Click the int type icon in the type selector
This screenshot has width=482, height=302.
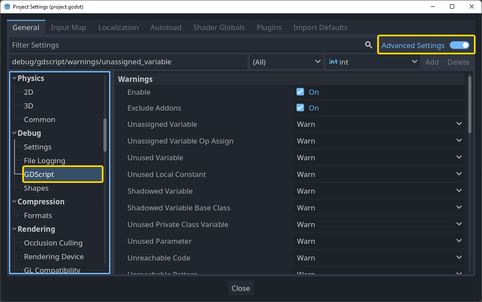(333, 62)
